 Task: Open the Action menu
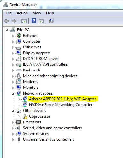coord(22,13)
